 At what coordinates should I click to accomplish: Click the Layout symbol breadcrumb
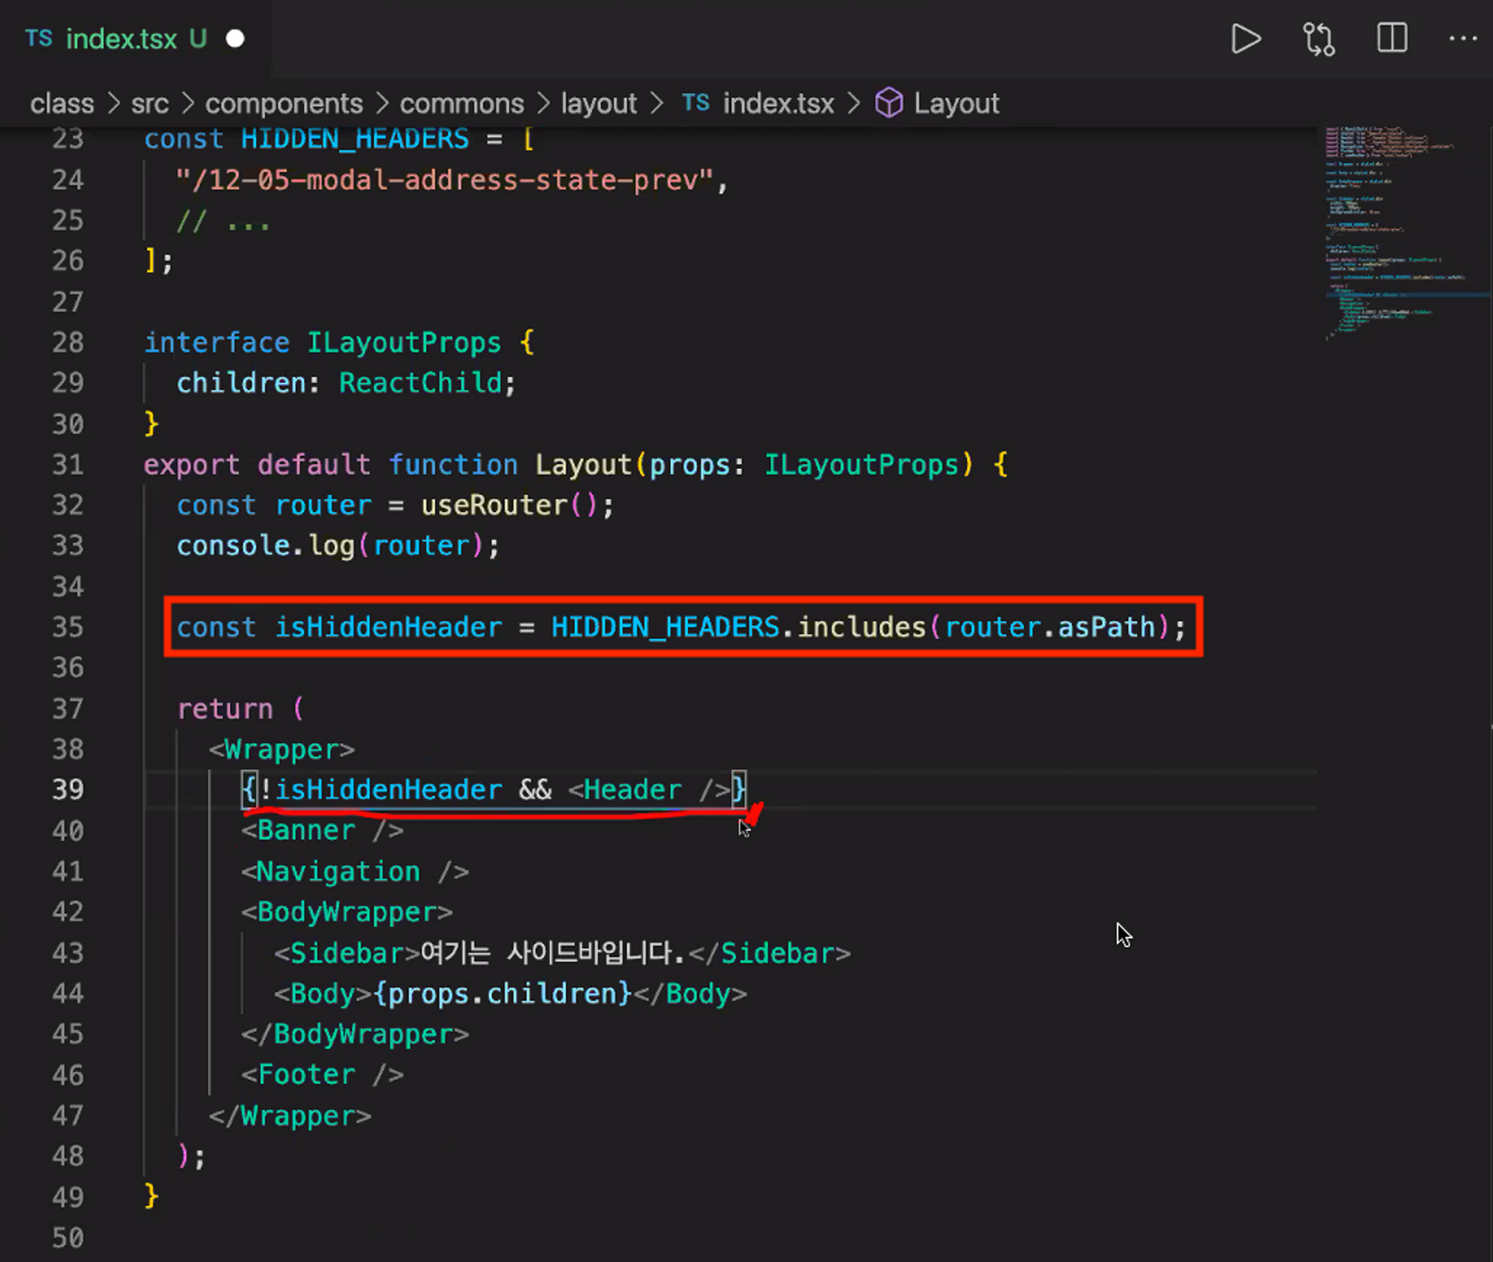[956, 104]
